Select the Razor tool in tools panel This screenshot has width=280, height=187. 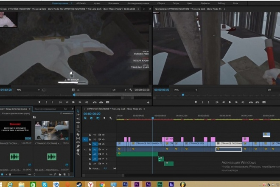pos(78,134)
